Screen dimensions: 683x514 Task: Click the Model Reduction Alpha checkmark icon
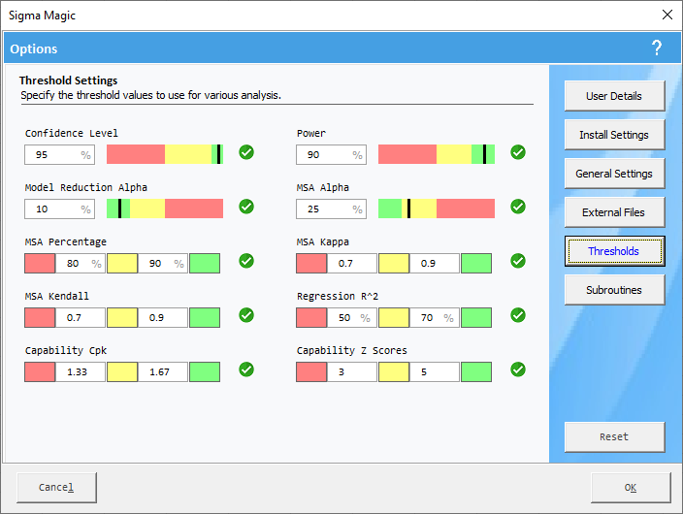[246, 207]
